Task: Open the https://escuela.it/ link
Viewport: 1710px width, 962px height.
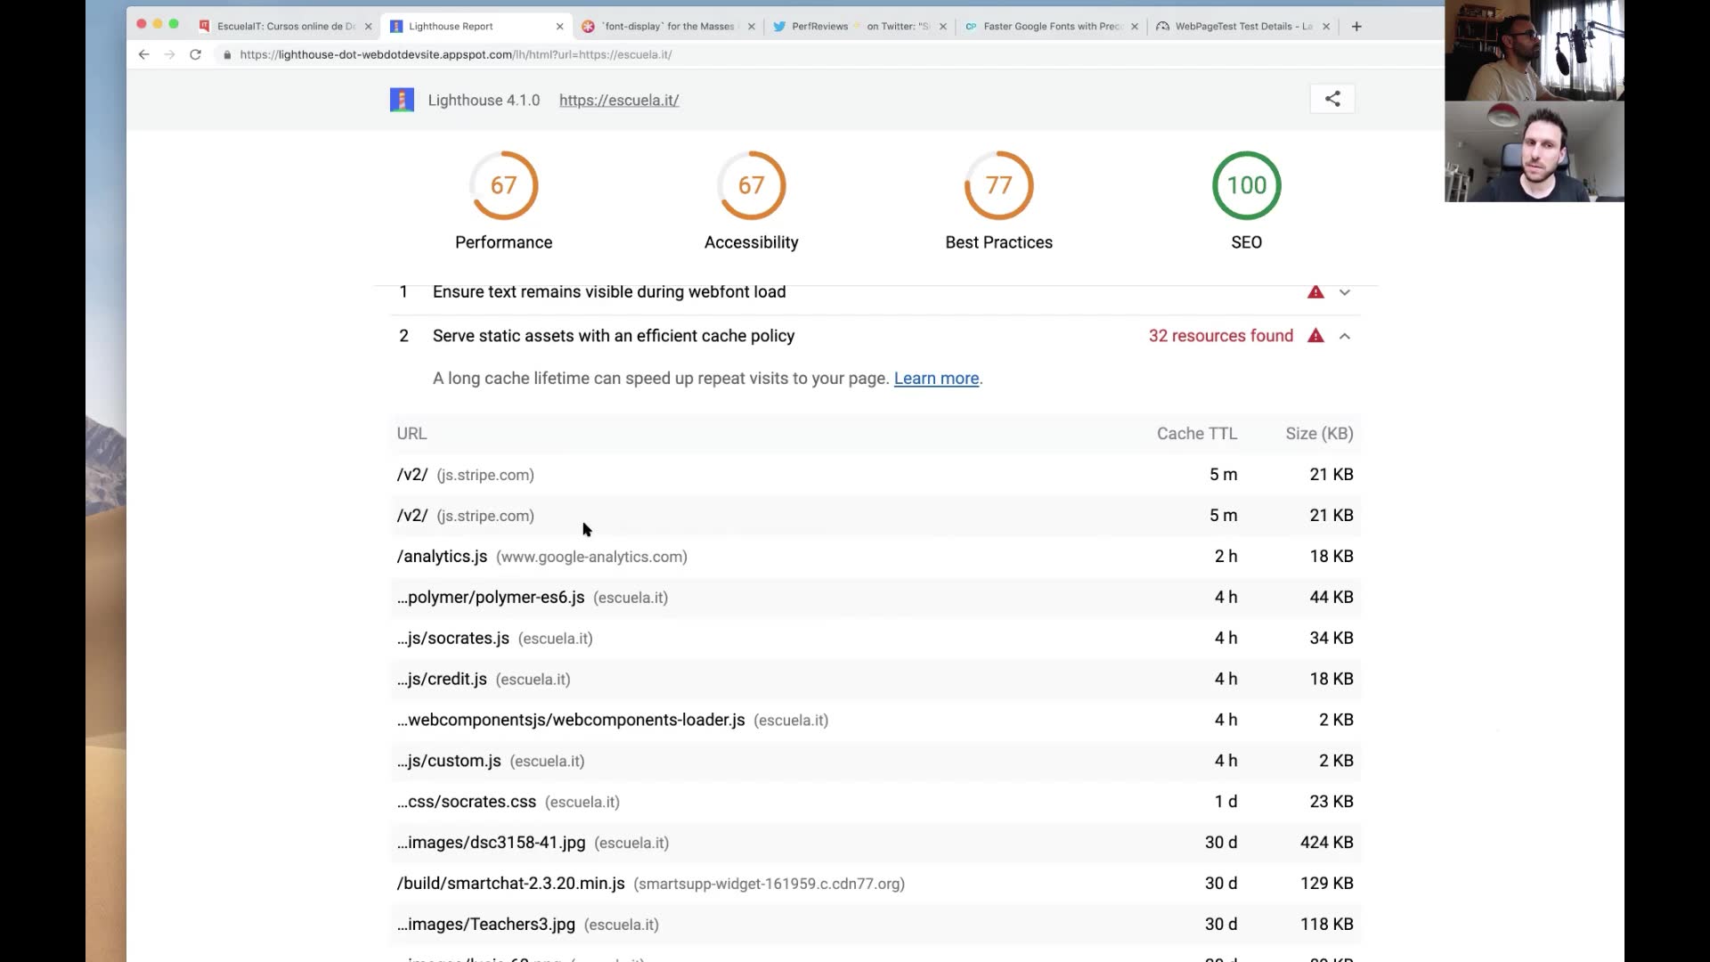Action: click(619, 100)
